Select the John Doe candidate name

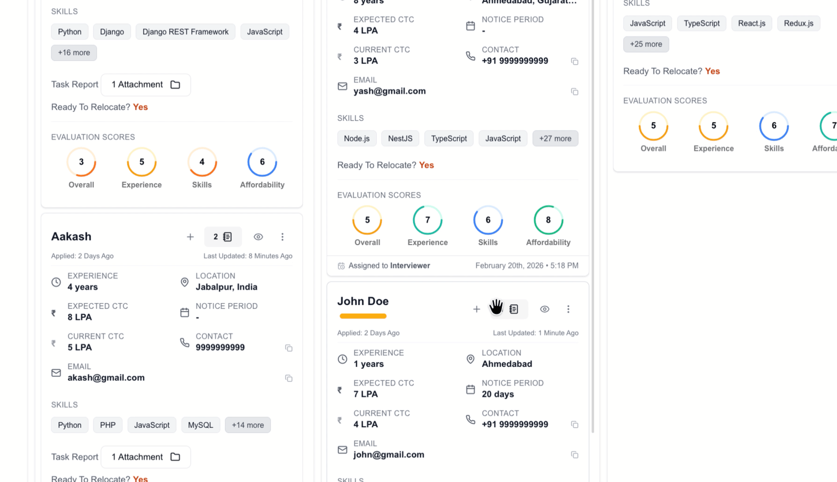363,301
